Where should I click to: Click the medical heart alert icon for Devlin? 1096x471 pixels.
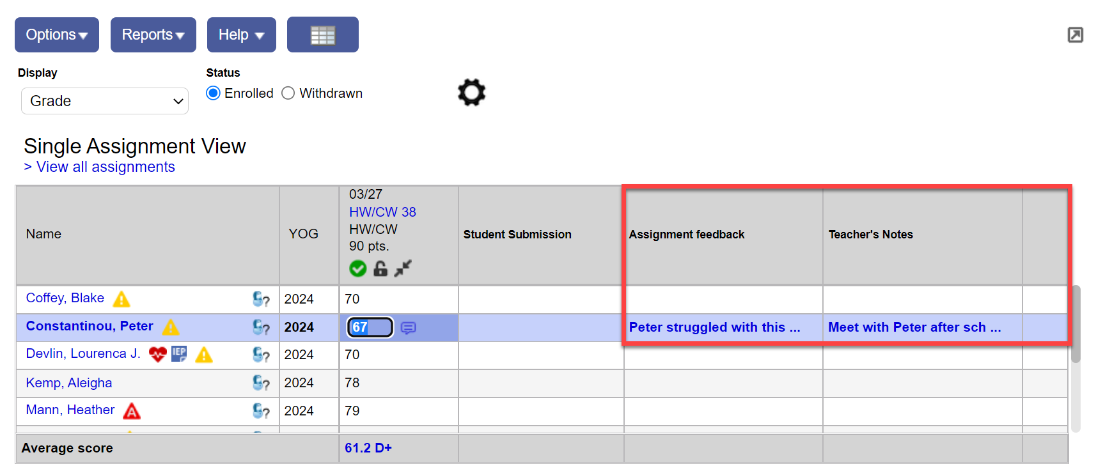click(x=158, y=354)
